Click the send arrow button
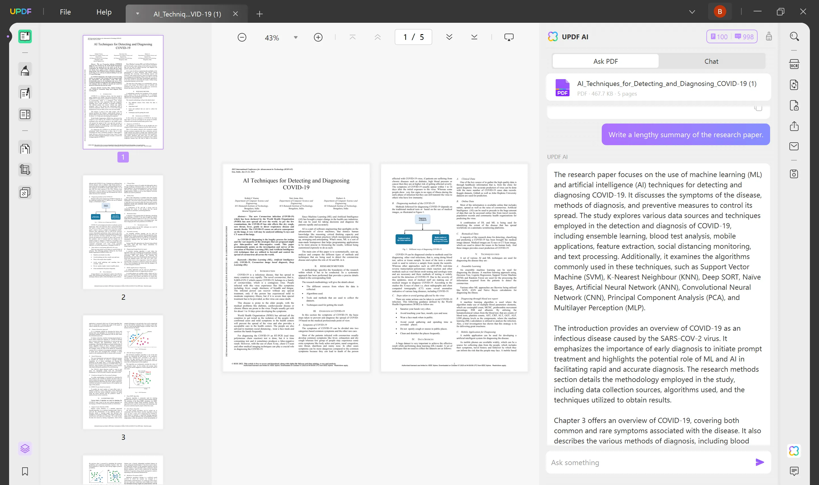Screen dimensions: 819x485 (x=759, y=462)
